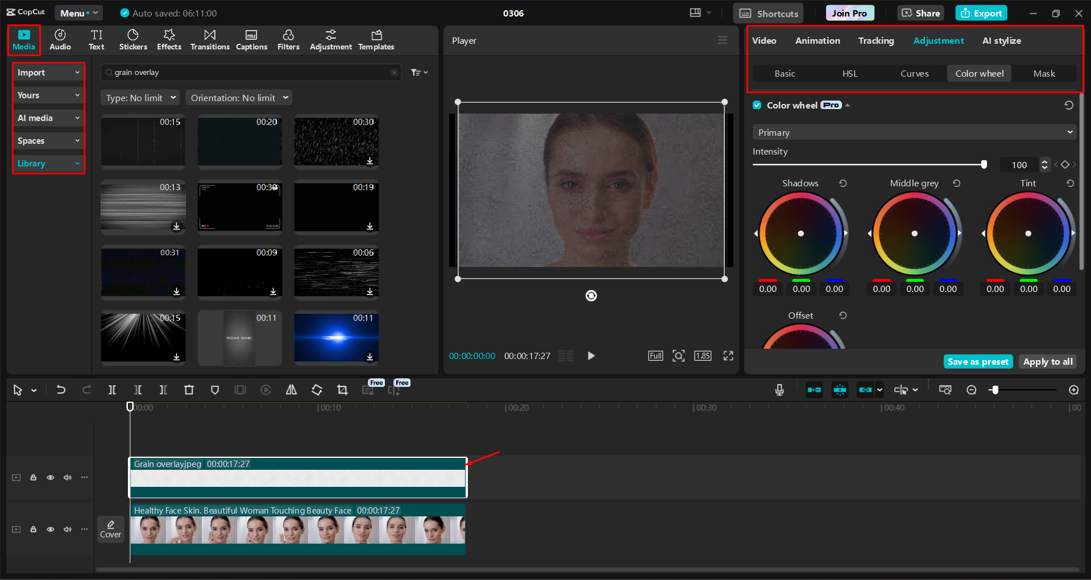Screen dimensions: 1091x580
Task: Hide the Grain overlay track with eye toggle
Action: 50,477
